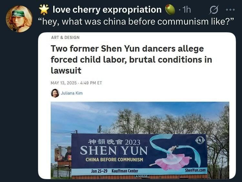
Task: Click the May 13, 2025 article date
Action: click(76, 83)
